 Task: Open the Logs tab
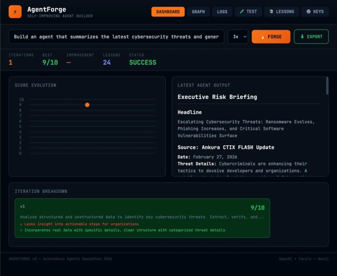click(x=222, y=12)
